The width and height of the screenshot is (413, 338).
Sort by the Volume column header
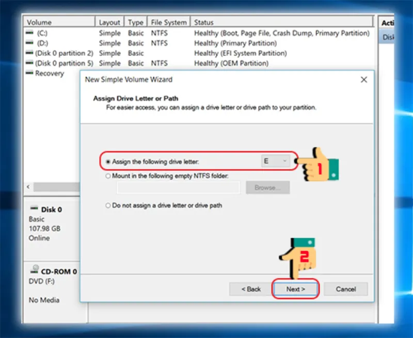[x=59, y=22]
